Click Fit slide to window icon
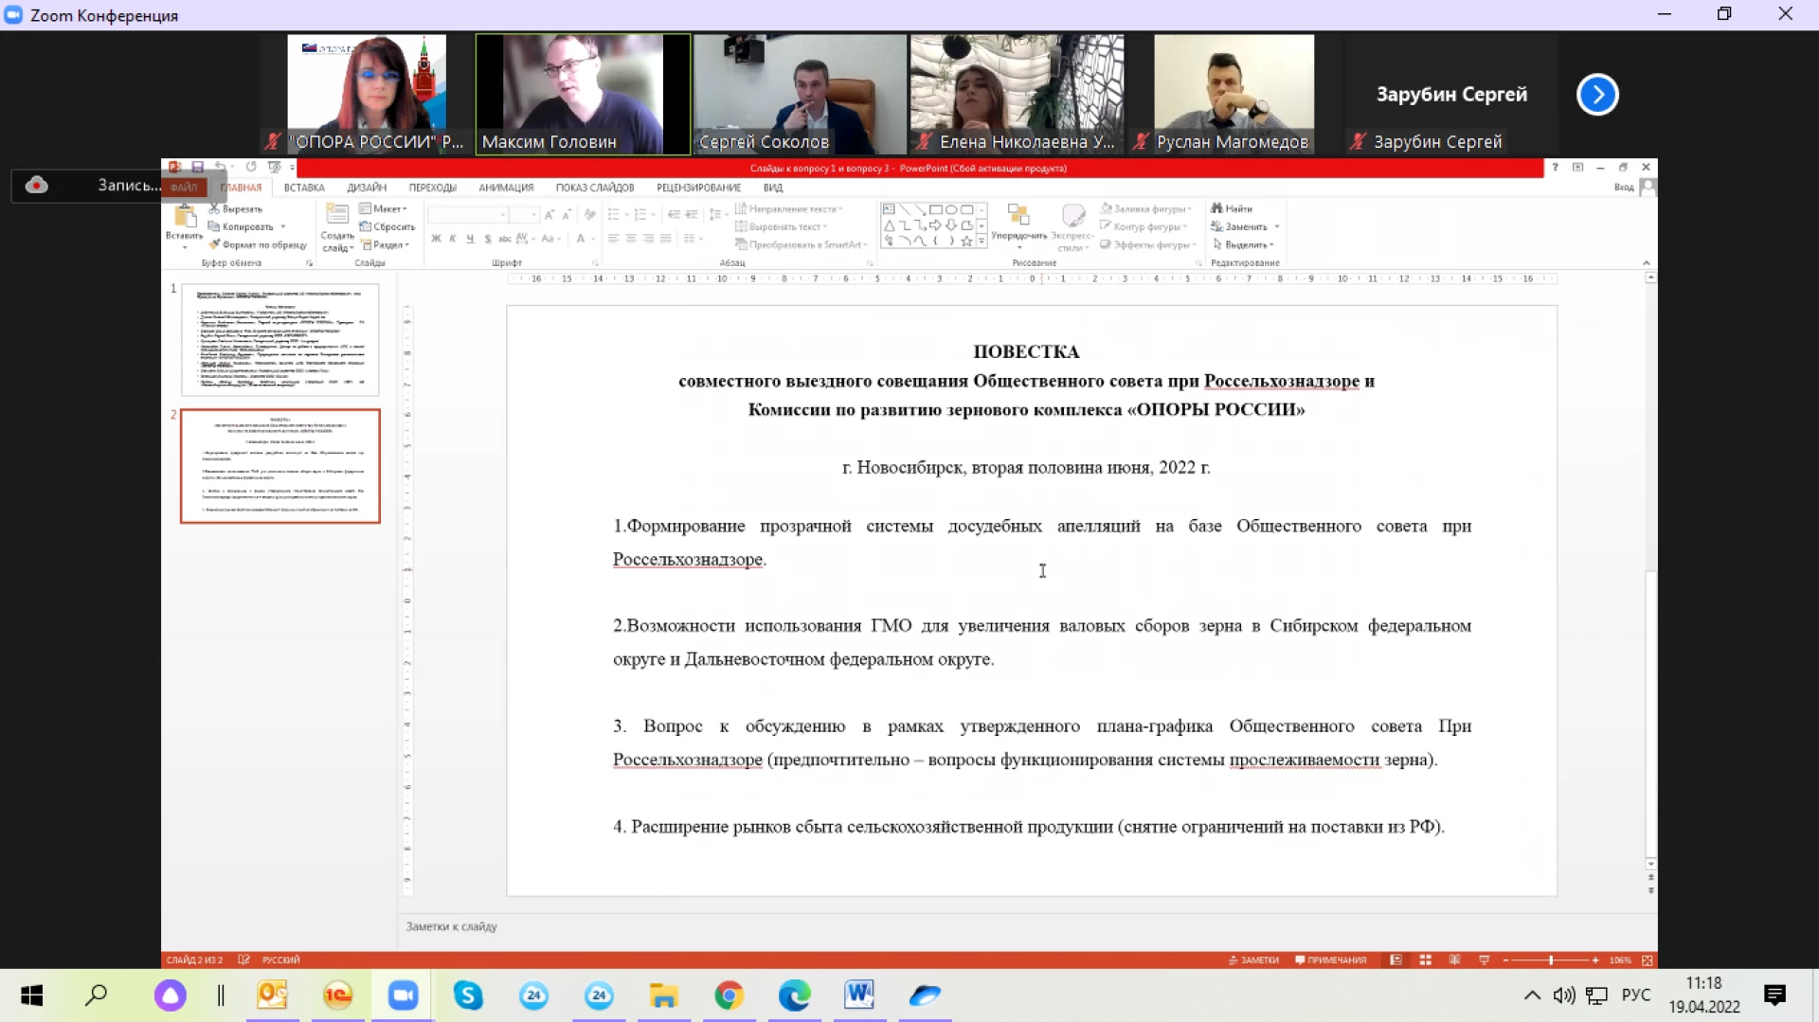Screen dimensions: 1819x1022 point(1648,959)
